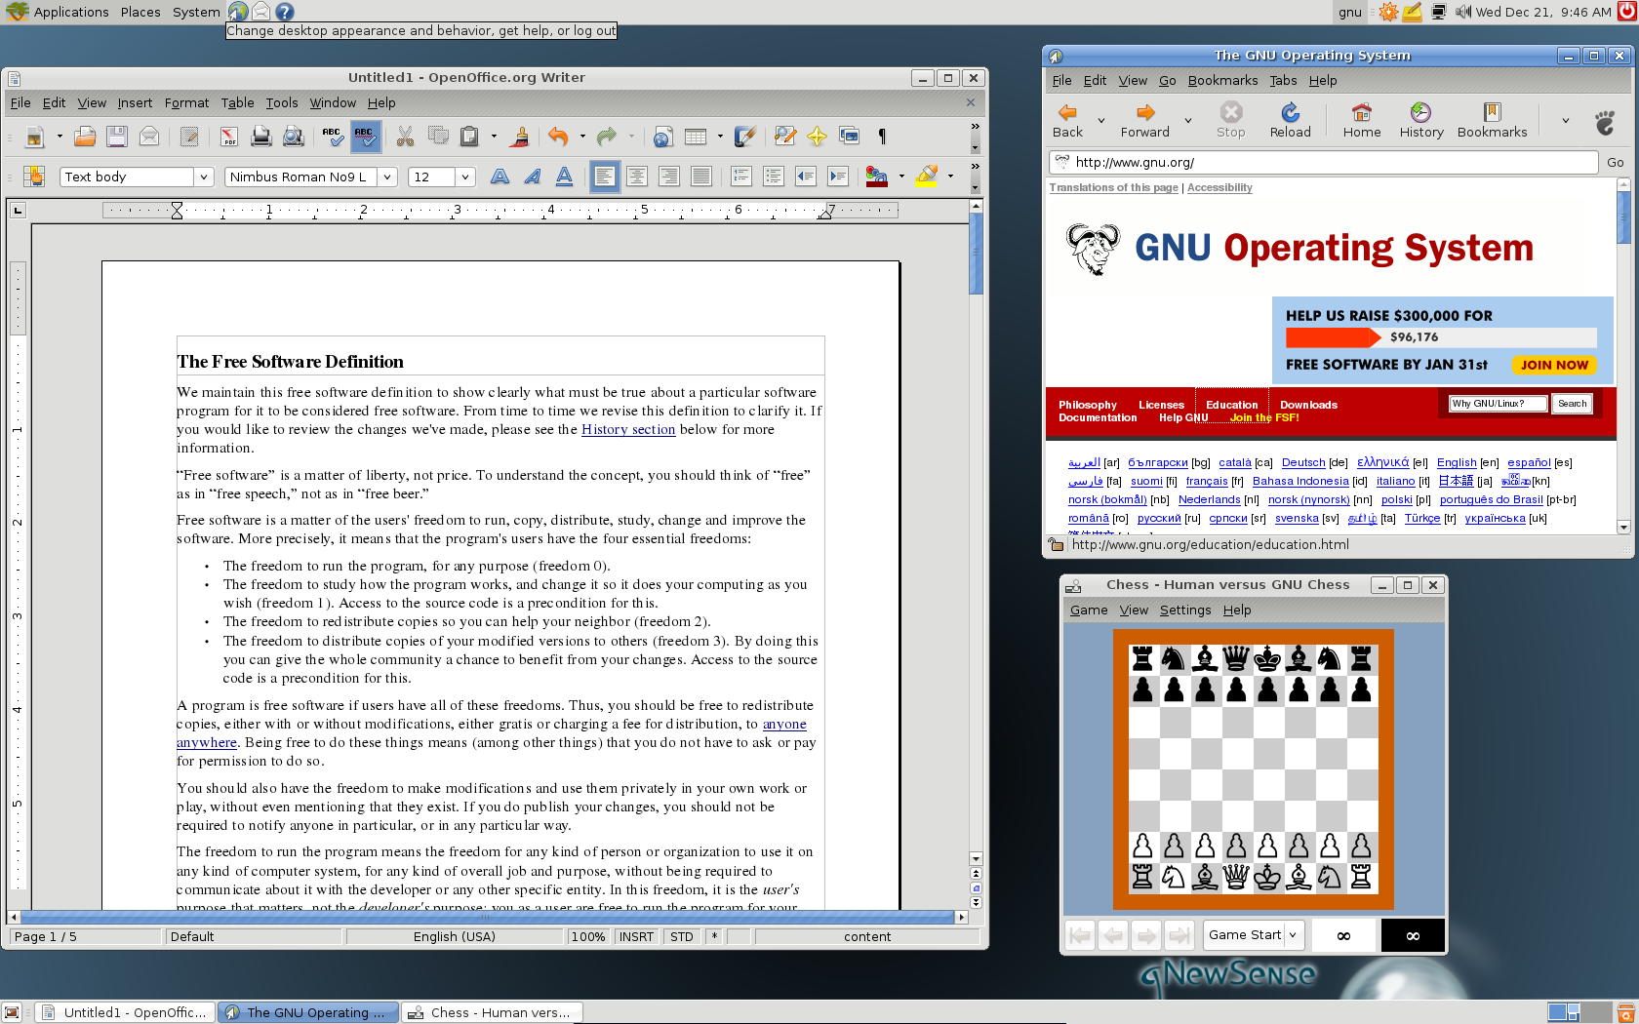Open undo history dropdown arrow
This screenshot has width=1639, height=1024.
click(582, 137)
